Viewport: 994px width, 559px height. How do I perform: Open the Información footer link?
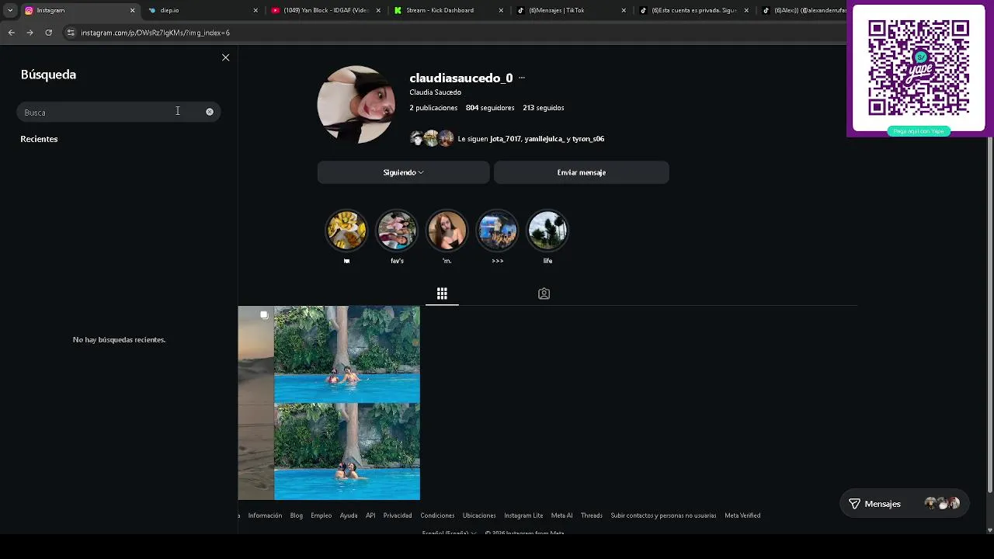pyautogui.click(x=265, y=516)
